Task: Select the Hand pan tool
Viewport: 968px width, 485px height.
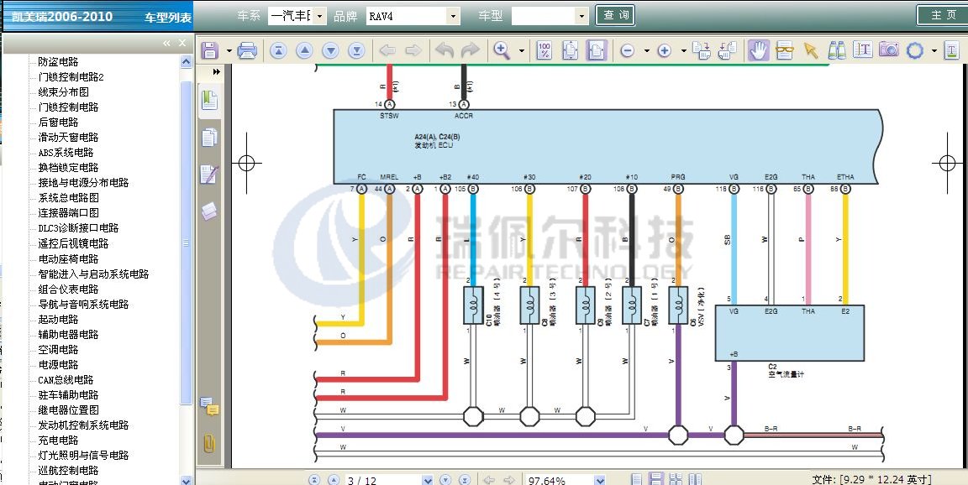Action: pyautogui.click(x=759, y=50)
